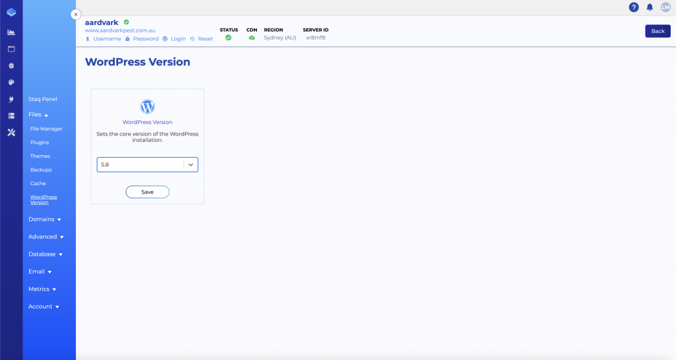This screenshot has width=676, height=360.
Task: Open www.aardvarkpest.com.au site link
Action: [120, 30]
